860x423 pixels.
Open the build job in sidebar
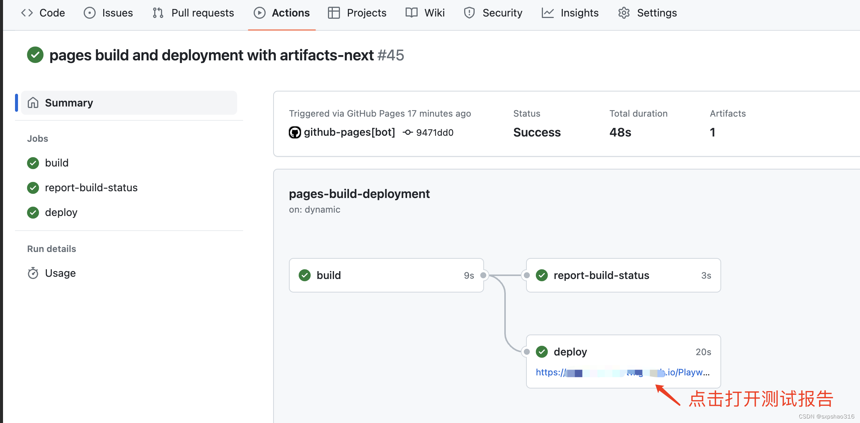click(57, 163)
